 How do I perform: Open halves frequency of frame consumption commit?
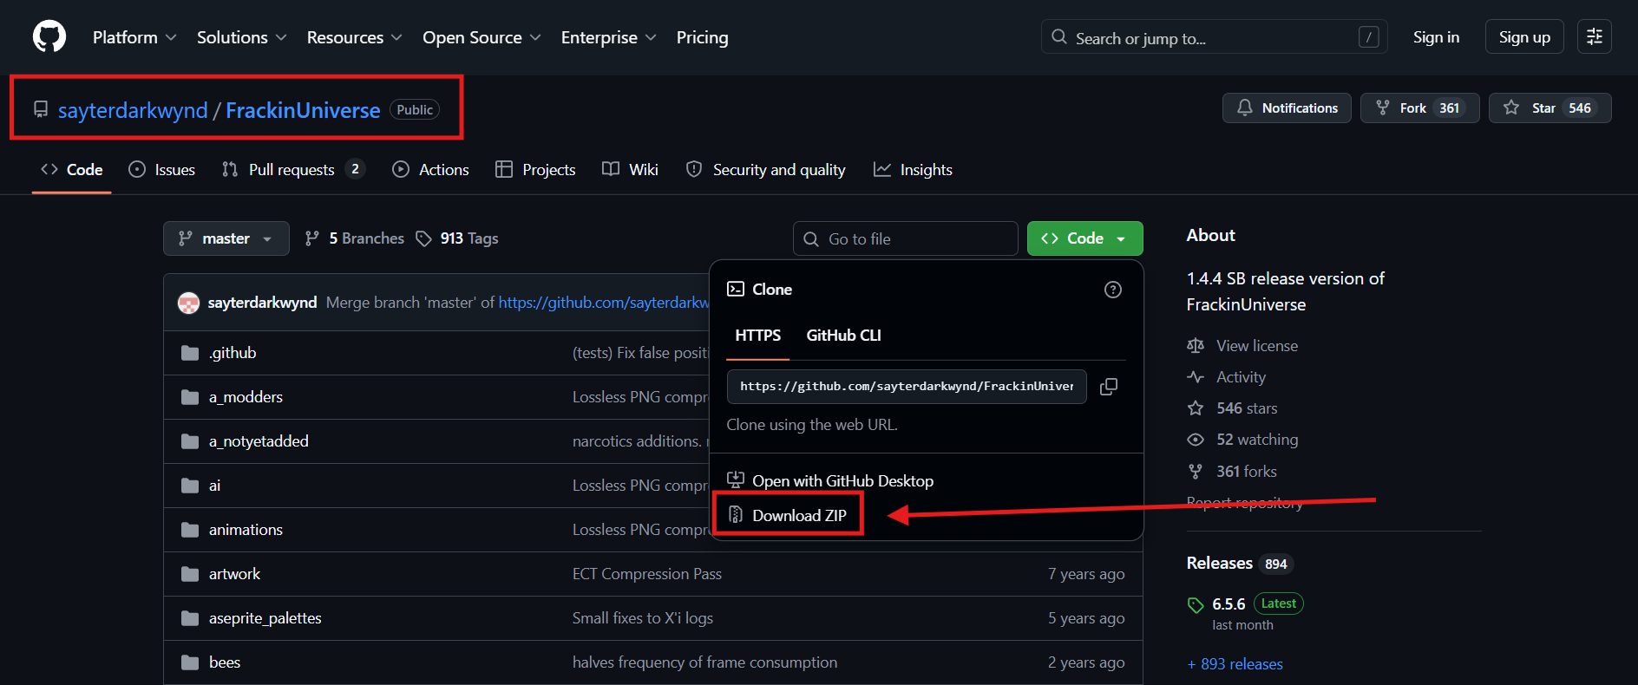(705, 662)
